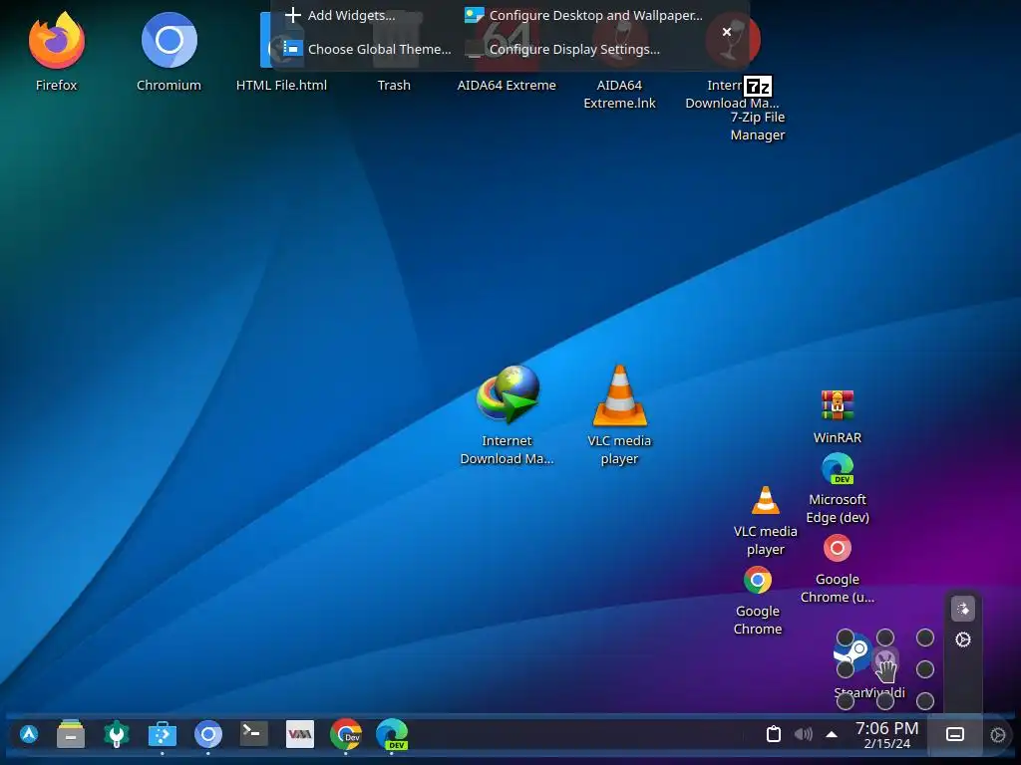The width and height of the screenshot is (1021, 765).
Task: Select the Google Chrome desktop shortcut
Action: pyautogui.click(x=758, y=581)
